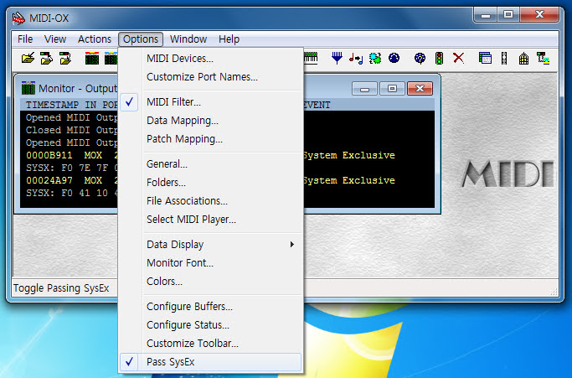The image size is (572, 378).
Task: Click the MIDI-OX app icon in title bar
Action: coord(18,18)
